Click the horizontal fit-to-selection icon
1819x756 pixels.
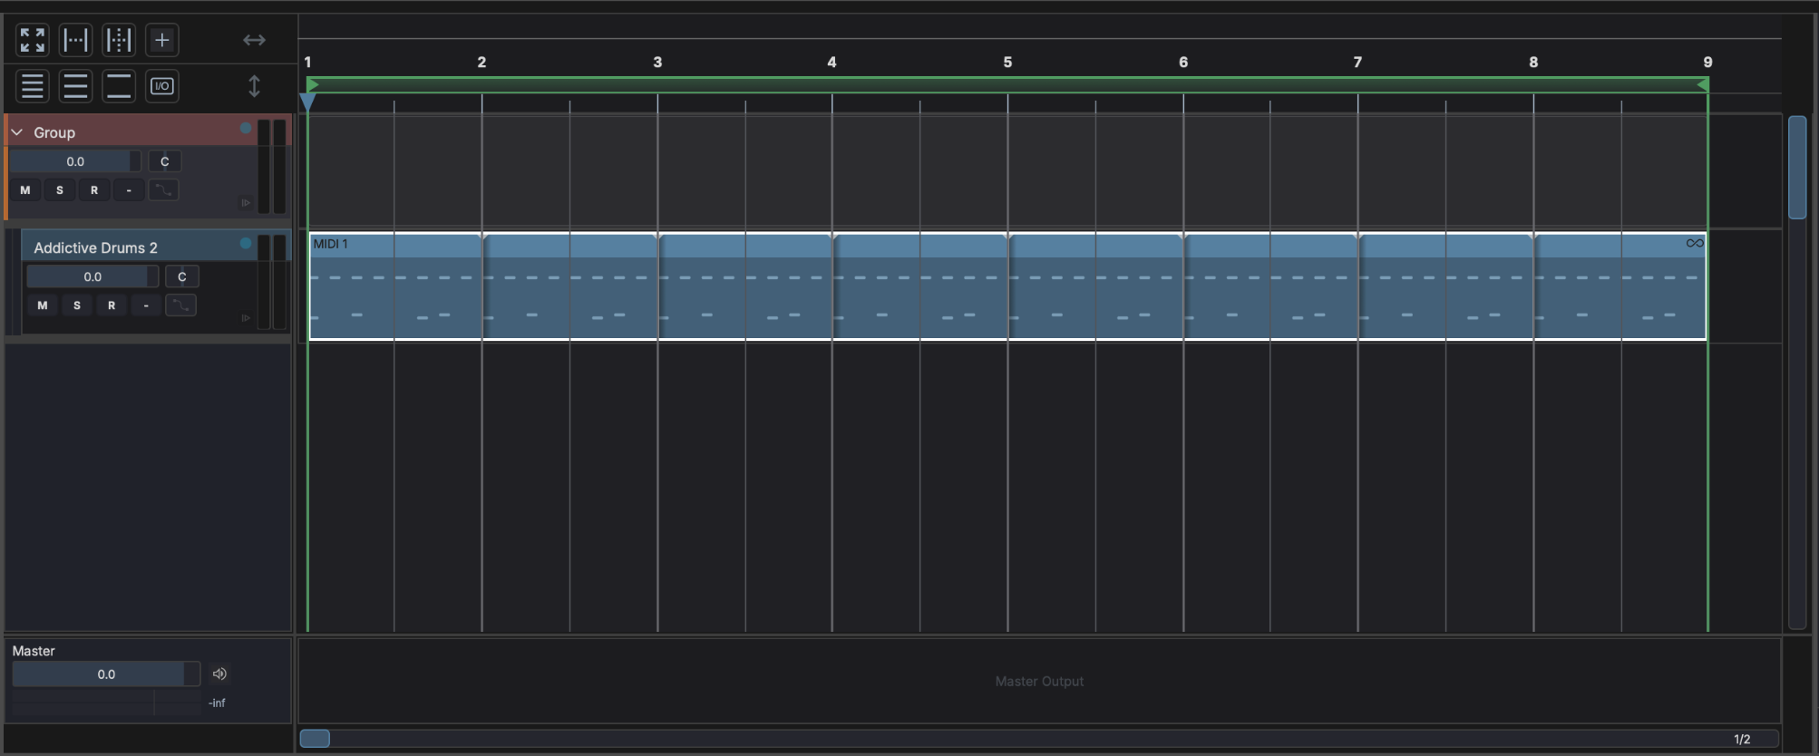[x=75, y=40]
